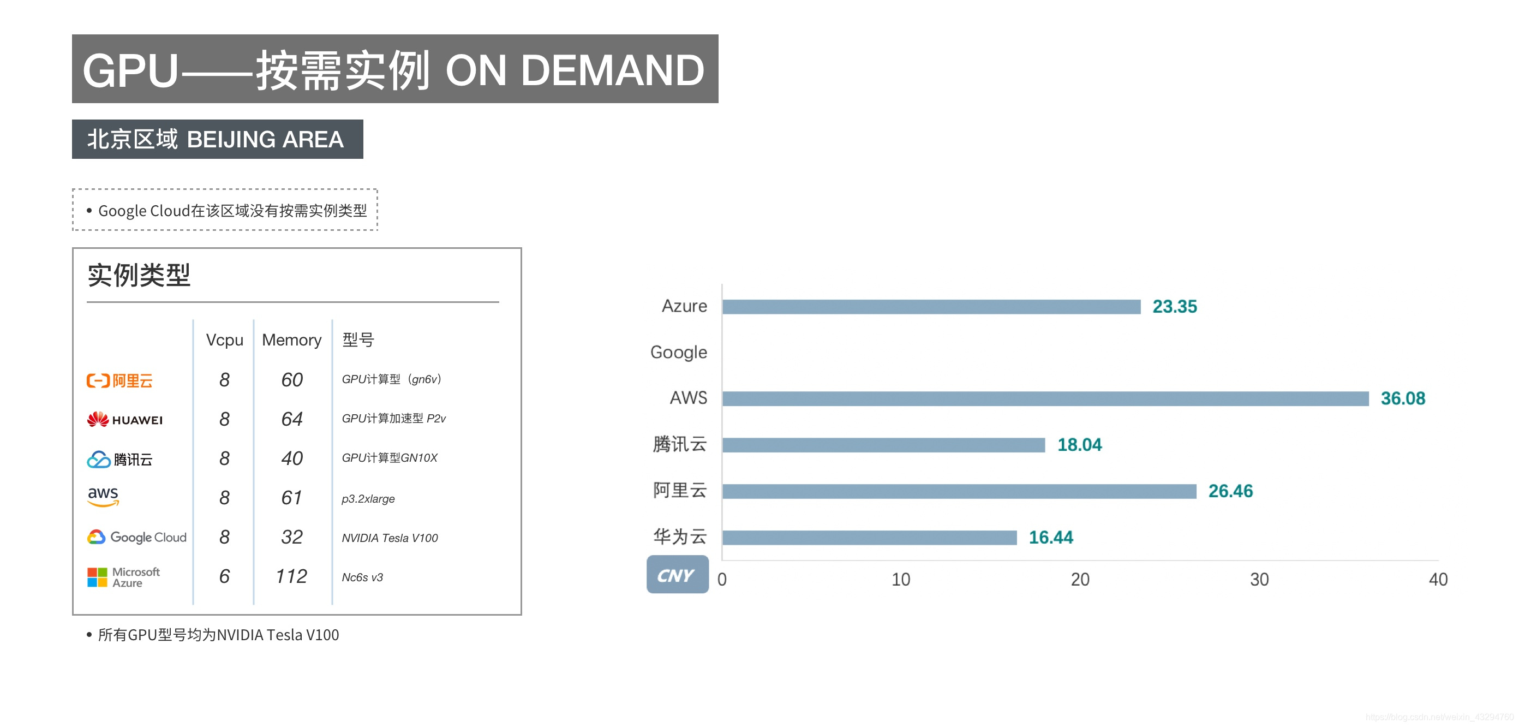Click the 华为云 bar valued 16.44

(869, 538)
